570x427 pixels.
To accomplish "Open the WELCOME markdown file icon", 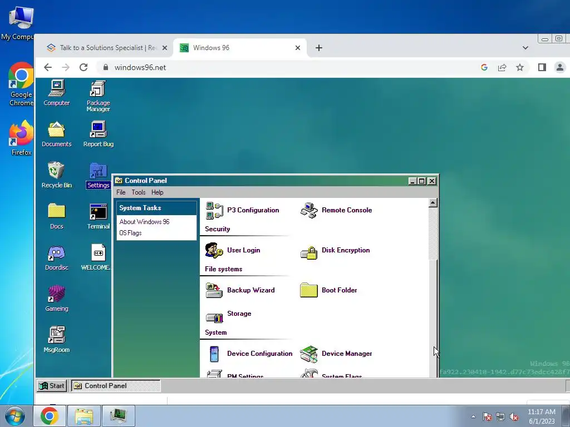I will 96,258.
